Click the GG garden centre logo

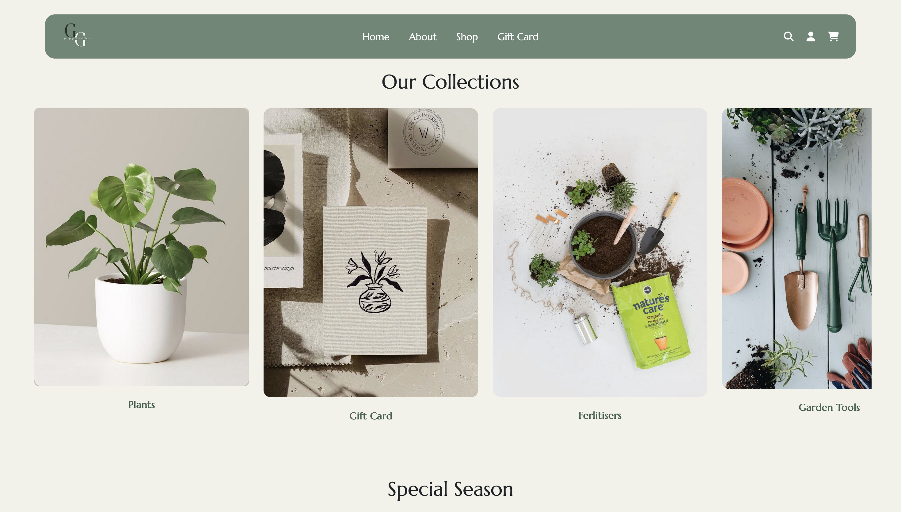pyautogui.click(x=77, y=35)
